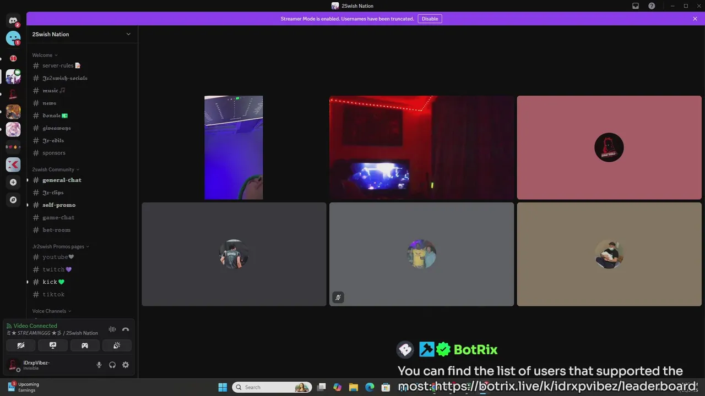Collapse Jr2swish Promos pages category

(61, 246)
